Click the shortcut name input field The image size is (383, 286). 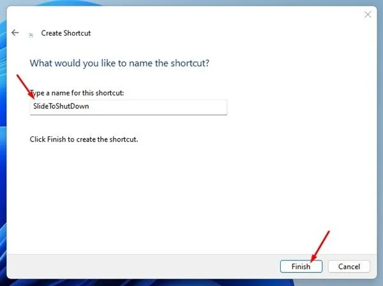point(128,107)
